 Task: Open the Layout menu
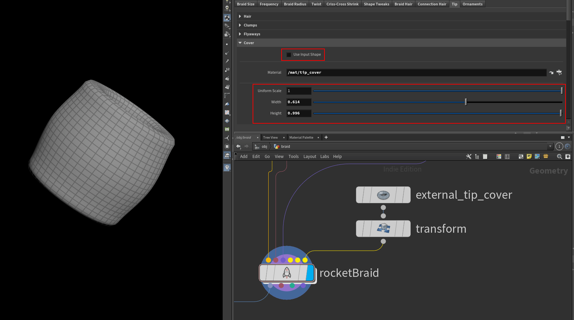pyautogui.click(x=310, y=157)
